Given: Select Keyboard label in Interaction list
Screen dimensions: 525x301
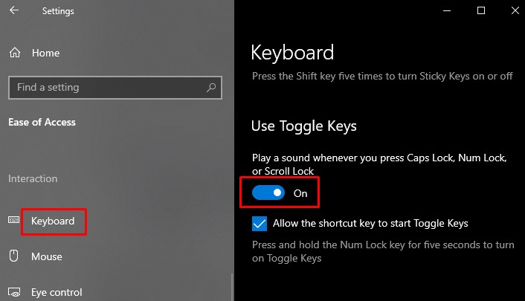Looking at the screenshot, I should [53, 221].
